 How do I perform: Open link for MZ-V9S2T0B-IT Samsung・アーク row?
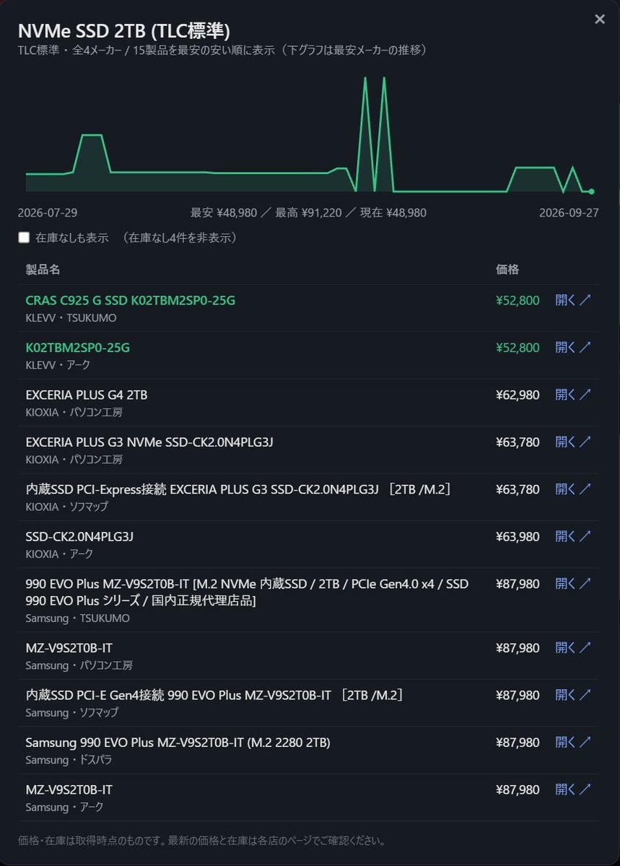click(573, 790)
